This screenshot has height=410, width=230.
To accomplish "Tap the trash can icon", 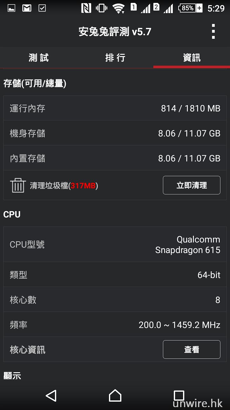I will pos(18,185).
